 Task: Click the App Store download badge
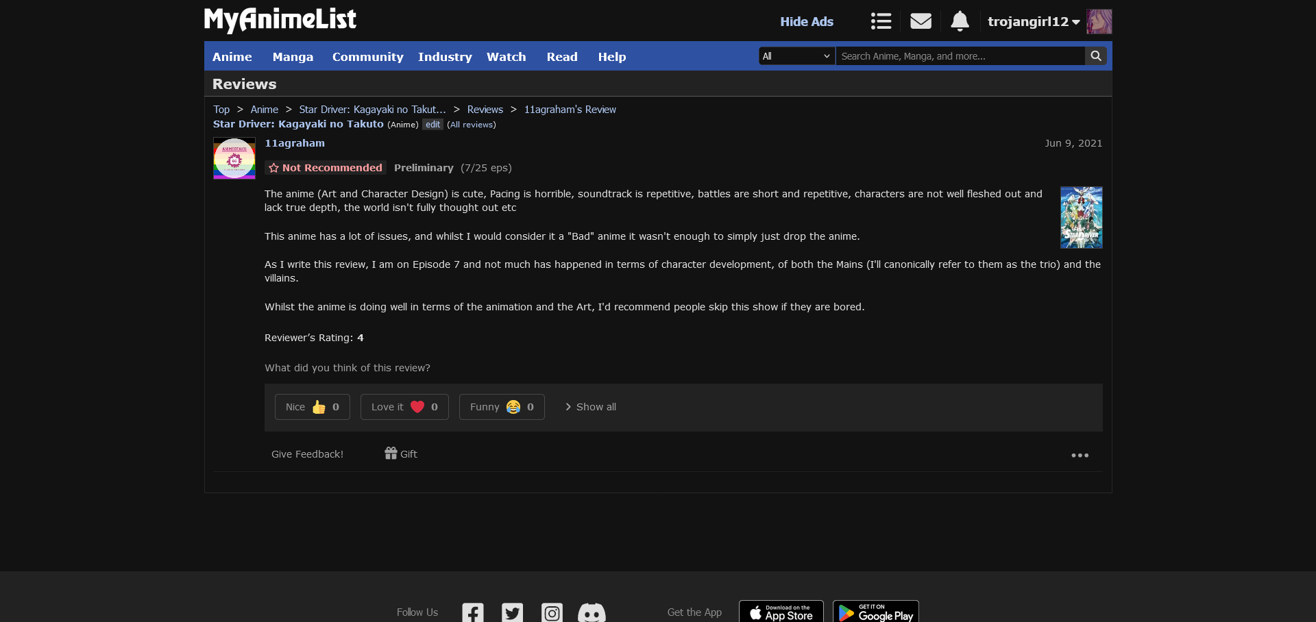[x=781, y=612]
